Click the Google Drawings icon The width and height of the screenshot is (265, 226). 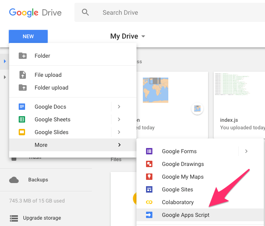149,164
